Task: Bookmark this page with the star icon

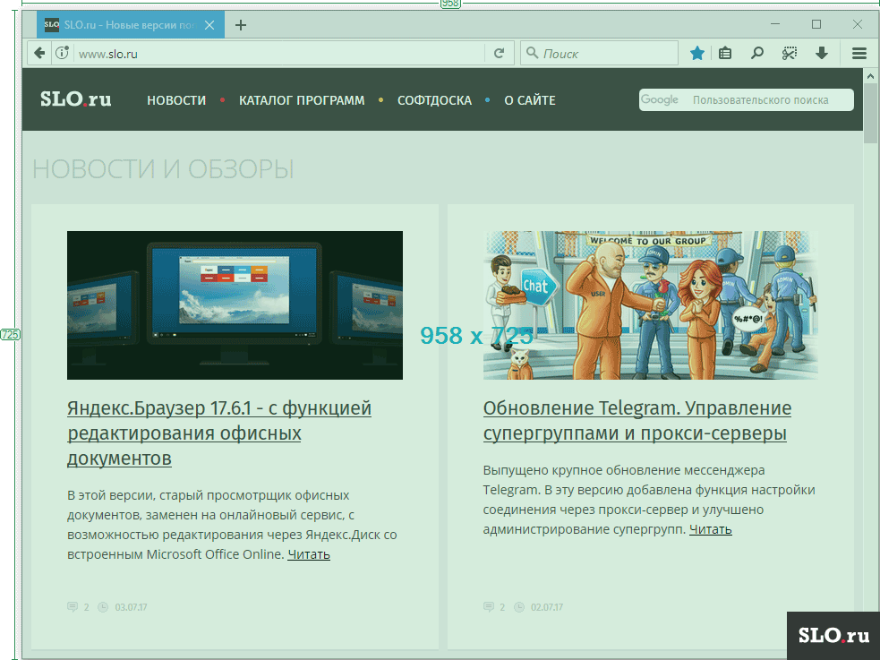Action: click(697, 54)
